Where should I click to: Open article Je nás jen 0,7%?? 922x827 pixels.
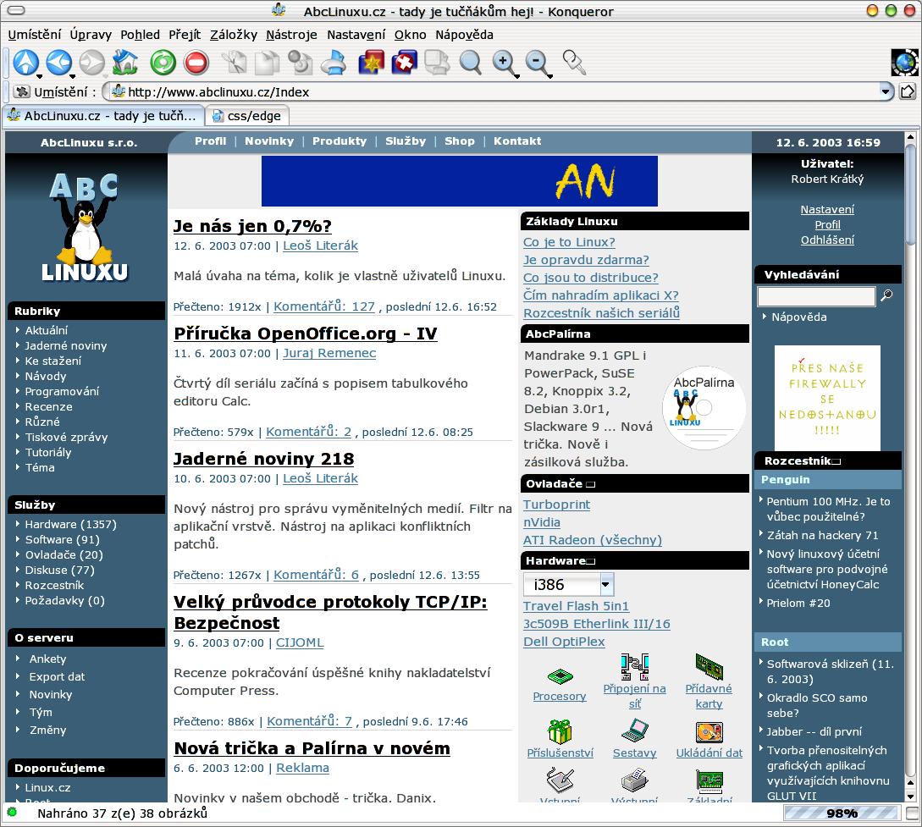click(x=252, y=226)
